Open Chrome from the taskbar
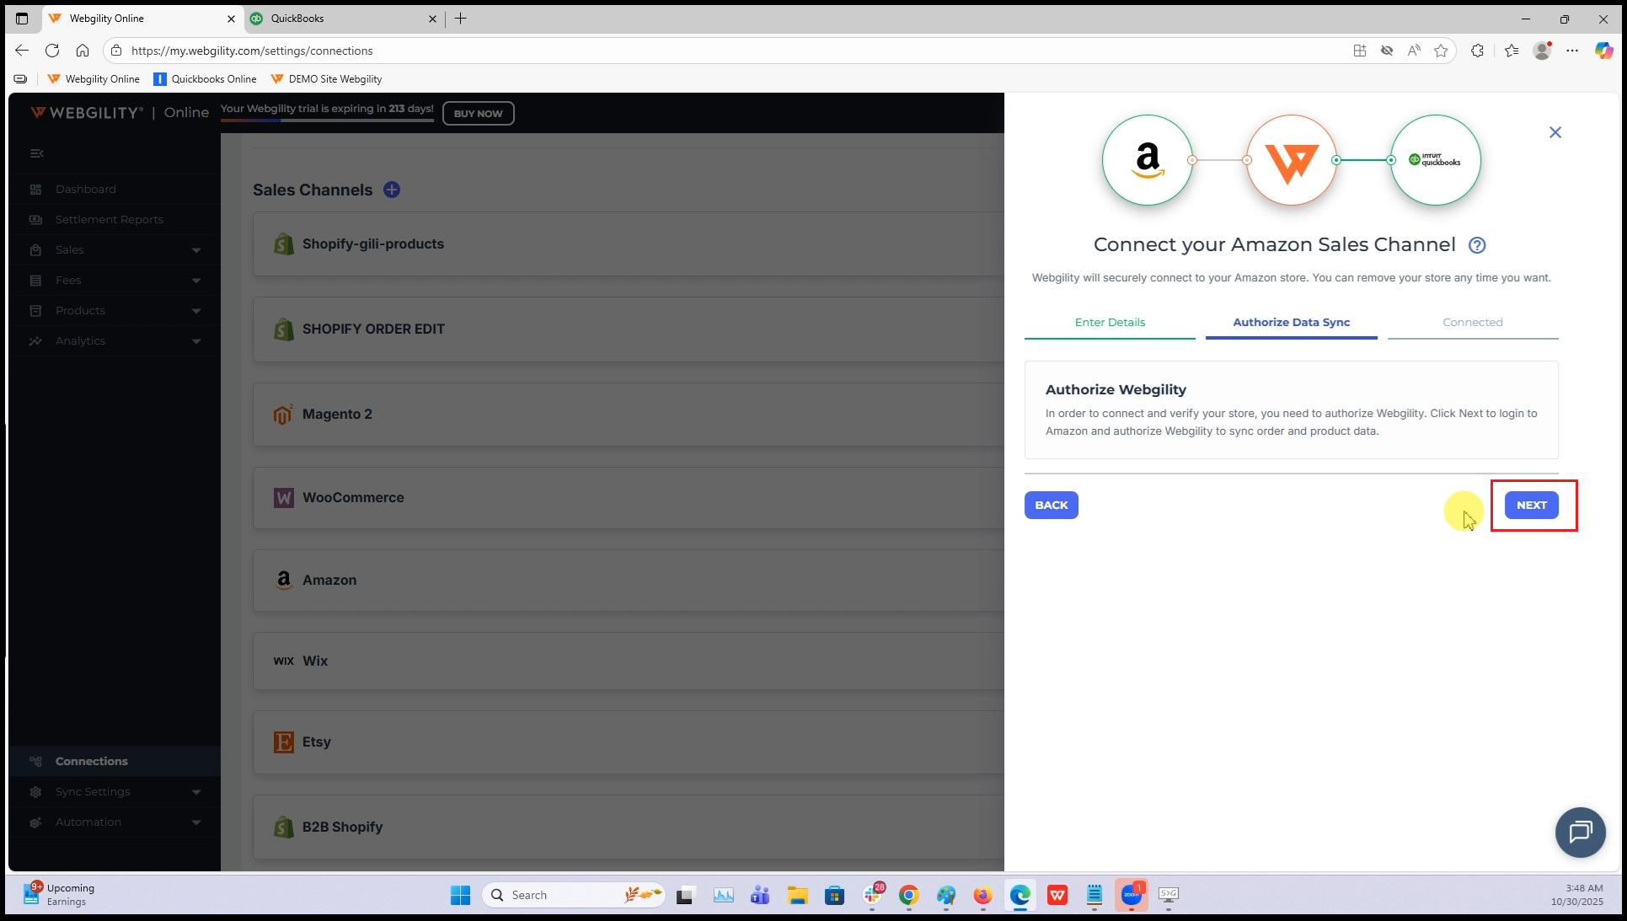This screenshot has height=921, width=1627. pos(908,895)
